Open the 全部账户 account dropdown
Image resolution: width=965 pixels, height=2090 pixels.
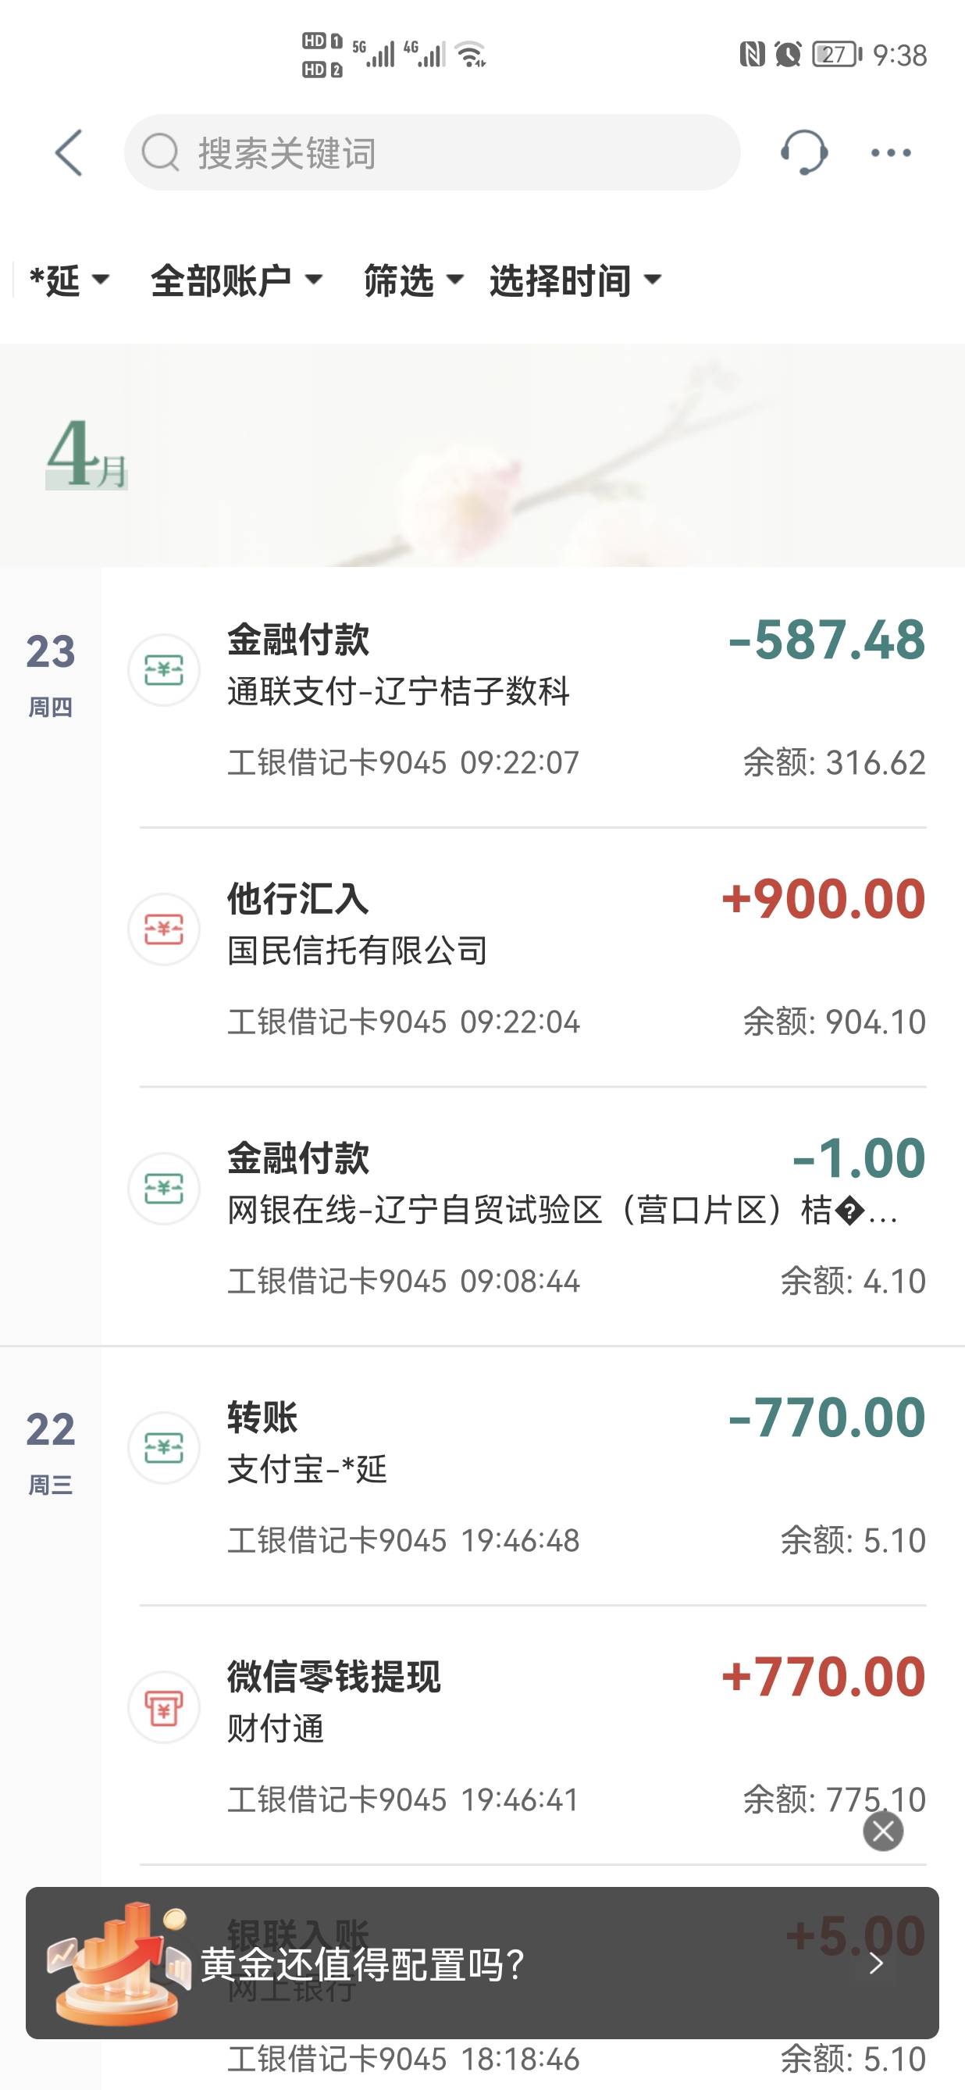236,280
